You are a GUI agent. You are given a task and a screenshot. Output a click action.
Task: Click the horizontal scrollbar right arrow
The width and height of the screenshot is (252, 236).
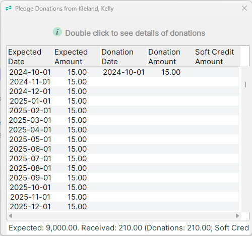[237, 216]
